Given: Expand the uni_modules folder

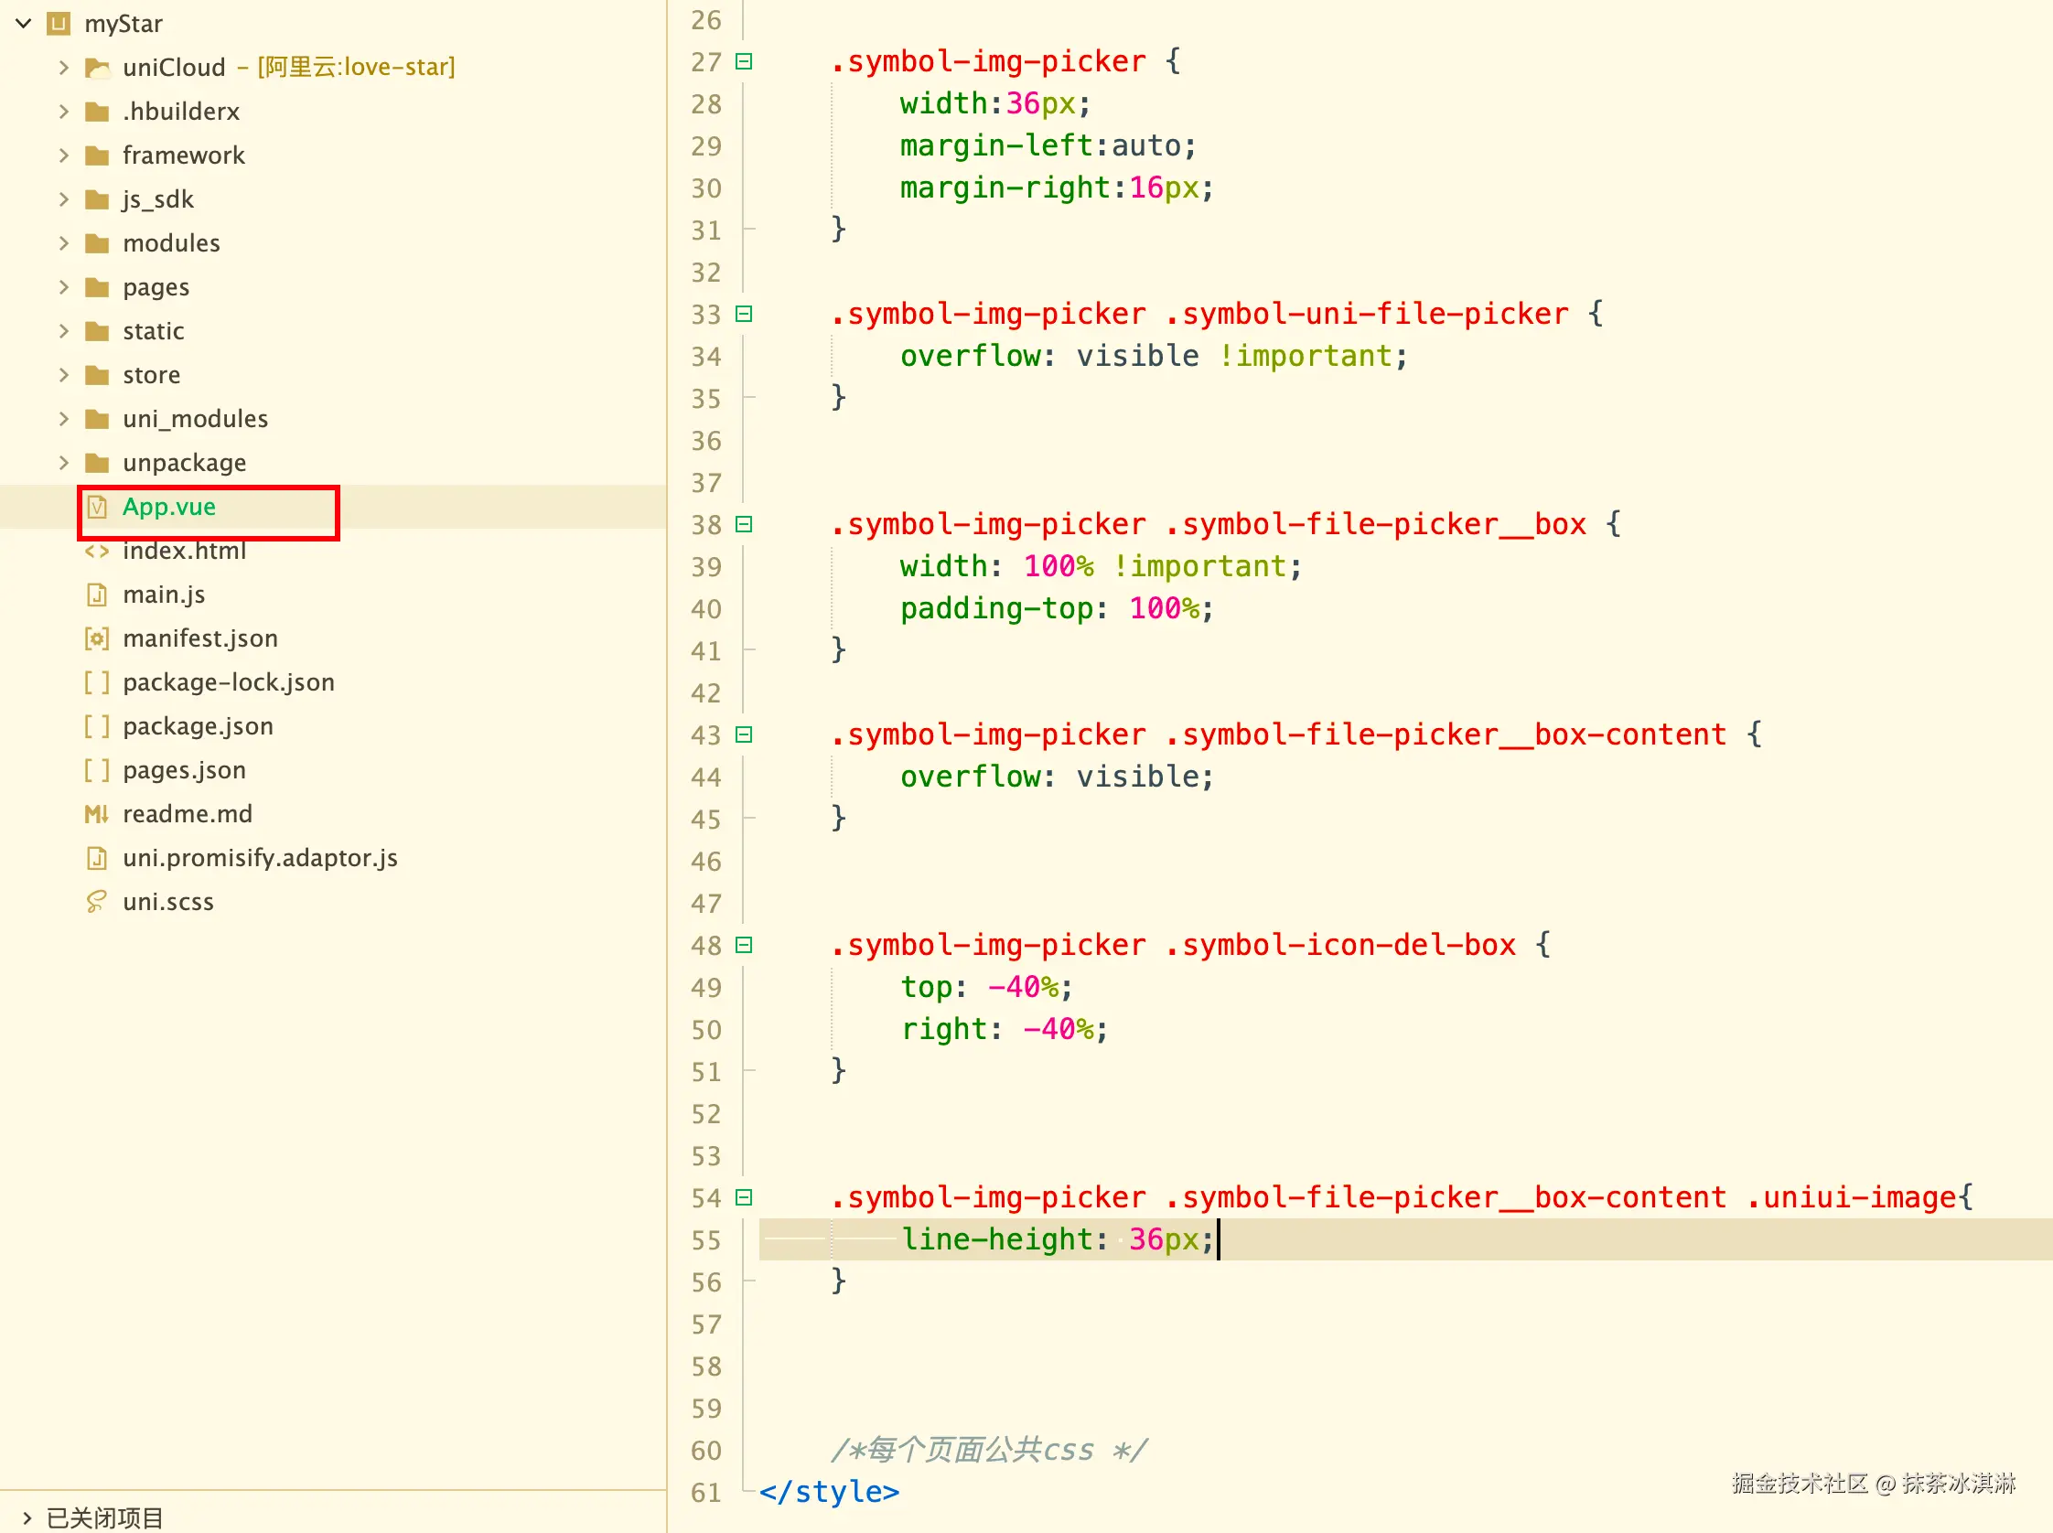Looking at the screenshot, I should coord(63,420).
